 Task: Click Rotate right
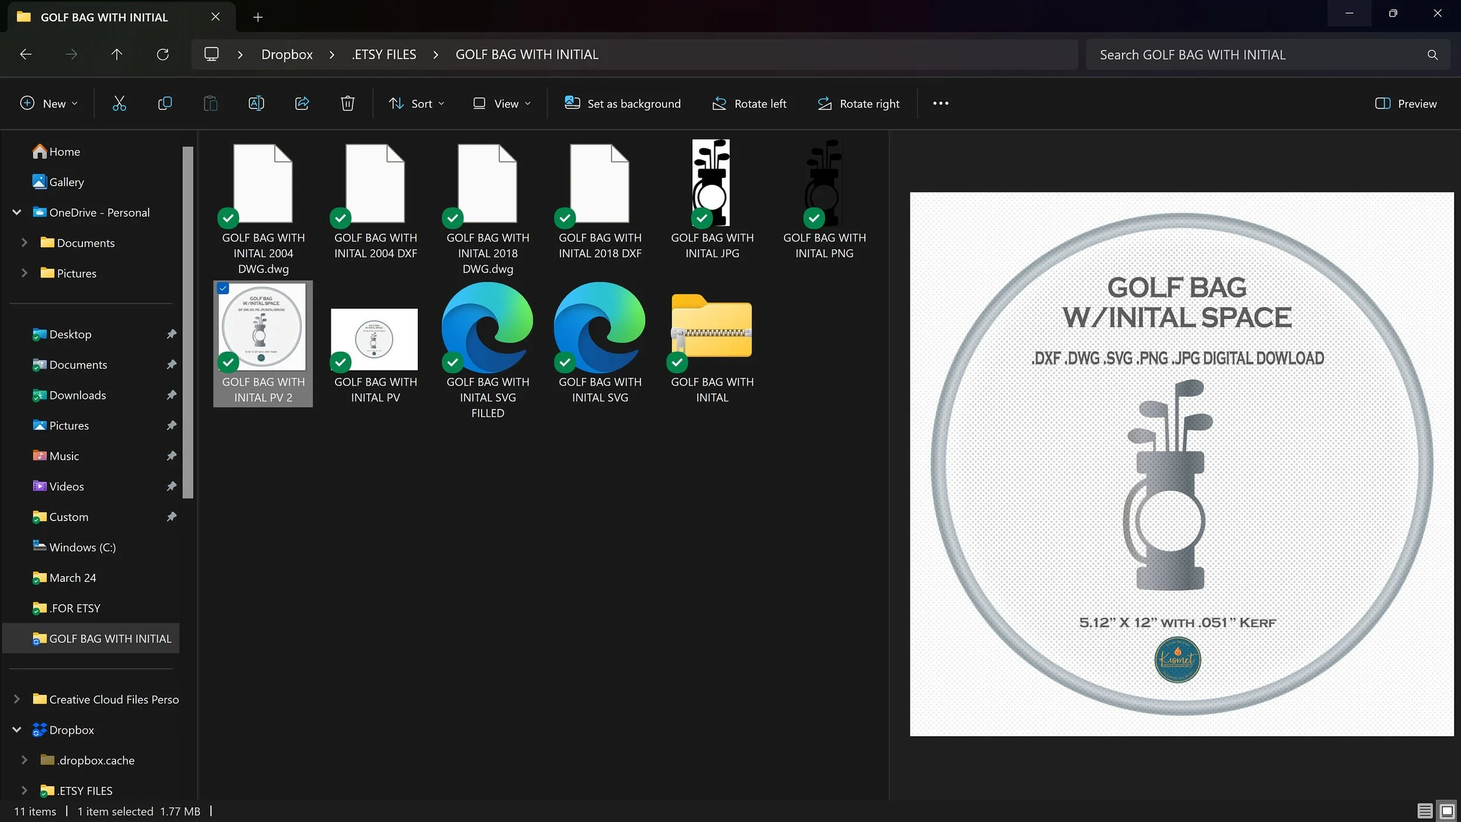click(858, 103)
